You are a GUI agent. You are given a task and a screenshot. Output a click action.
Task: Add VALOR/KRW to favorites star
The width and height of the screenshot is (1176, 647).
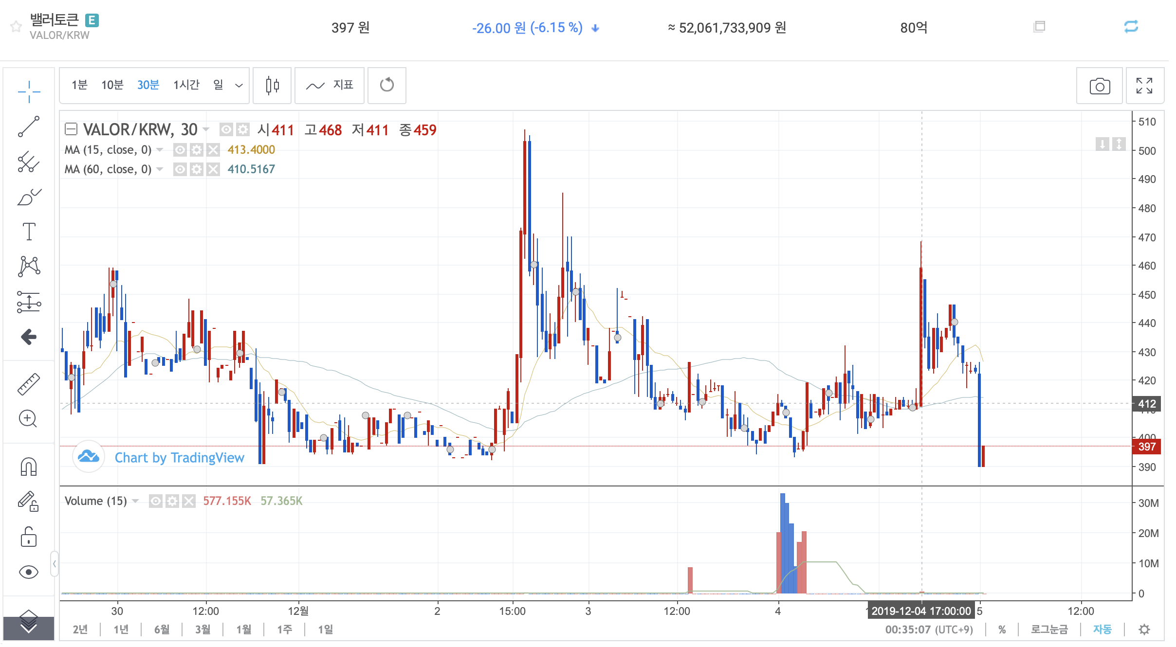[16, 27]
